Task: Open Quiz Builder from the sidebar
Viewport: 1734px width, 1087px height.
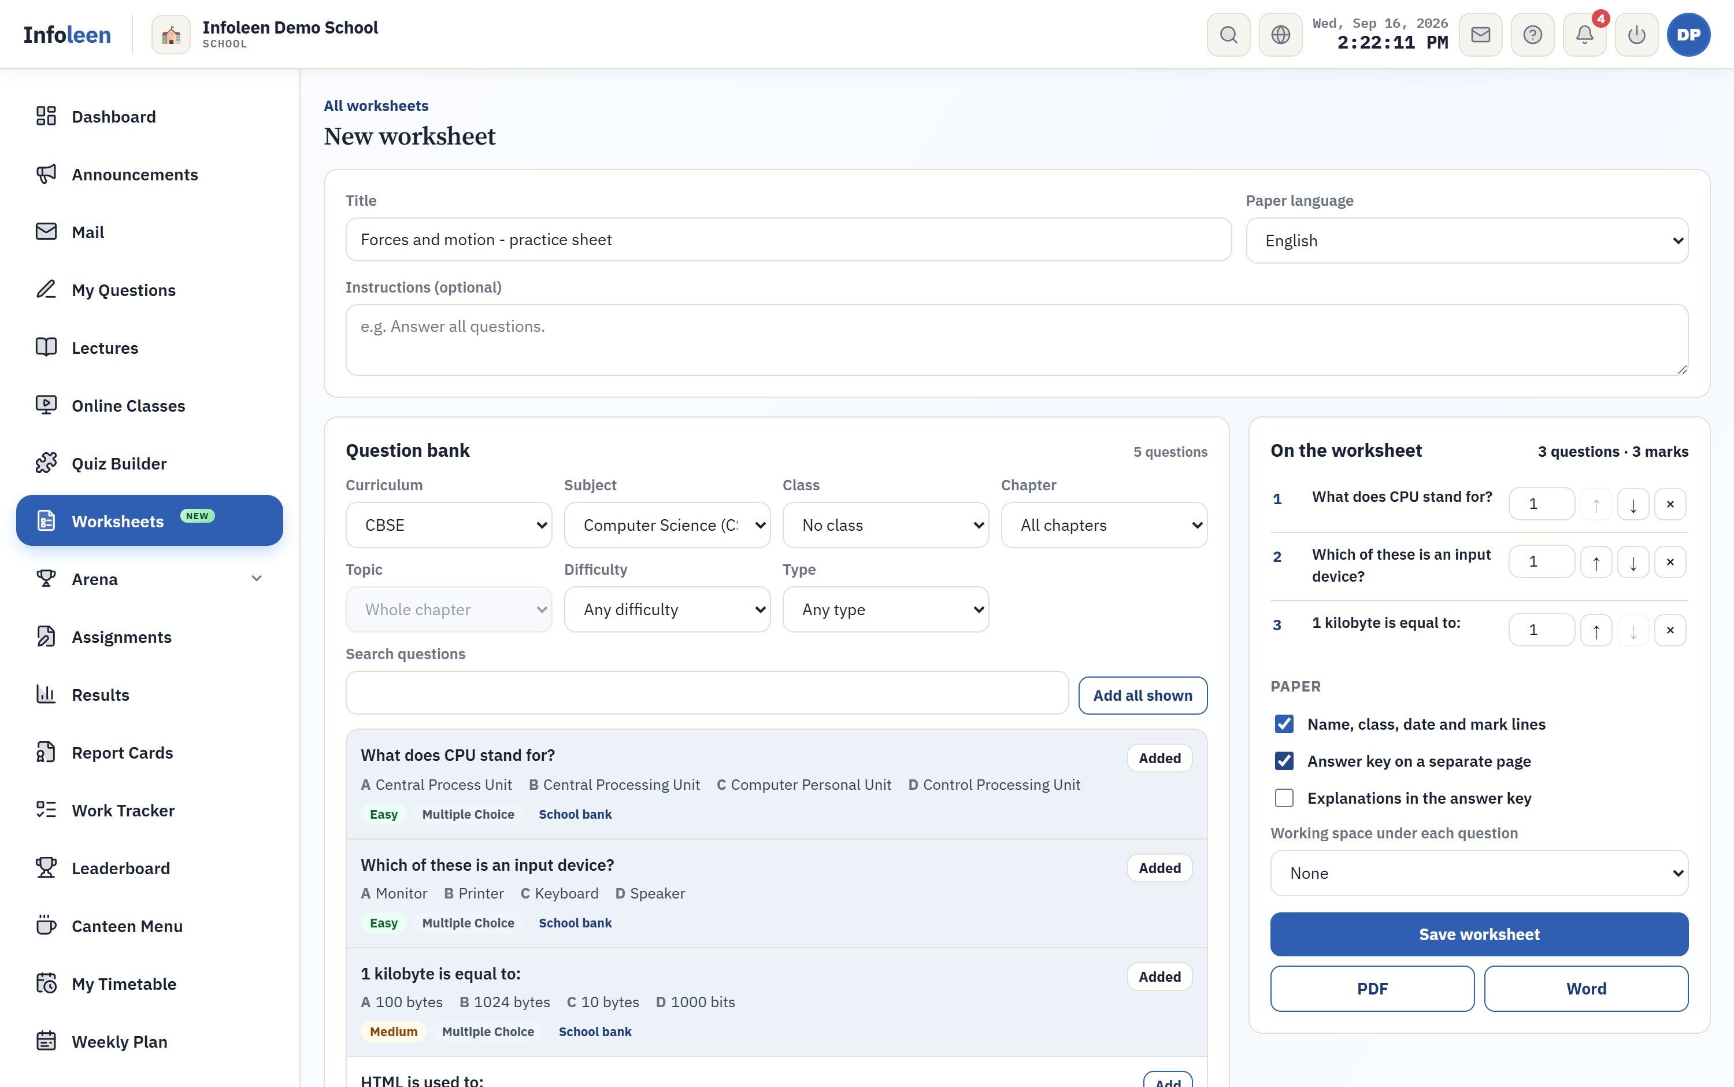Action: [x=150, y=464]
